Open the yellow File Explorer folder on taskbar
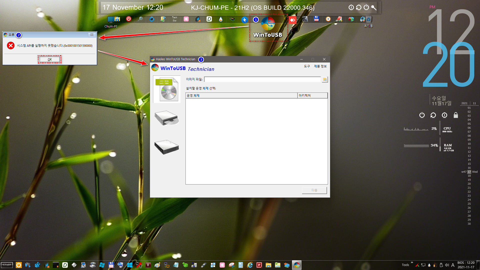 [268, 265]
